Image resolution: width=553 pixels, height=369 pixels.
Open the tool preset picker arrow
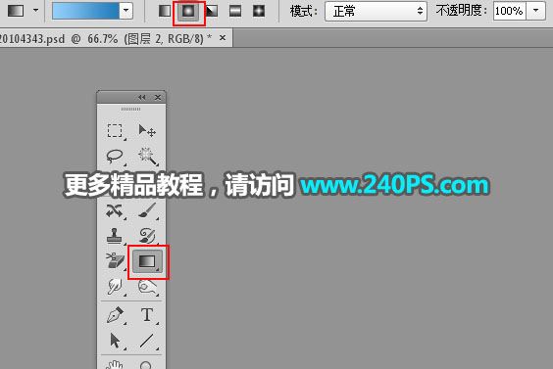click(35, 10)
